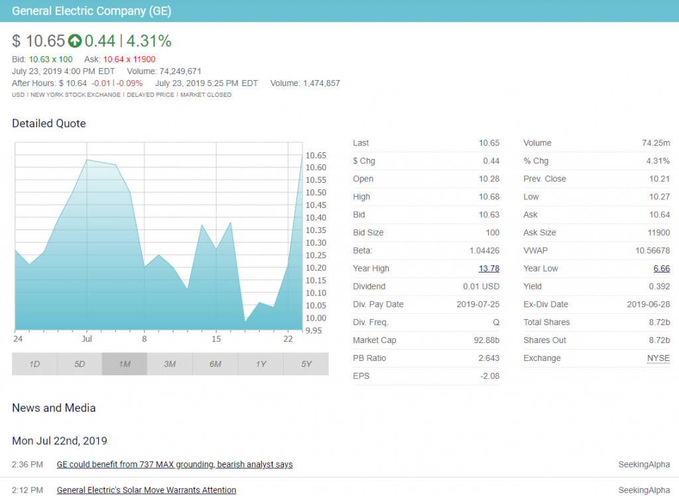Click the Ask Size value 11900

(658, 232)
